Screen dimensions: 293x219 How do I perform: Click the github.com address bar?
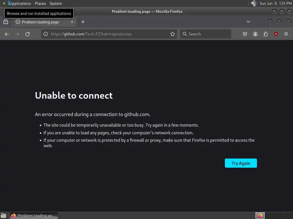pos(109,34)
